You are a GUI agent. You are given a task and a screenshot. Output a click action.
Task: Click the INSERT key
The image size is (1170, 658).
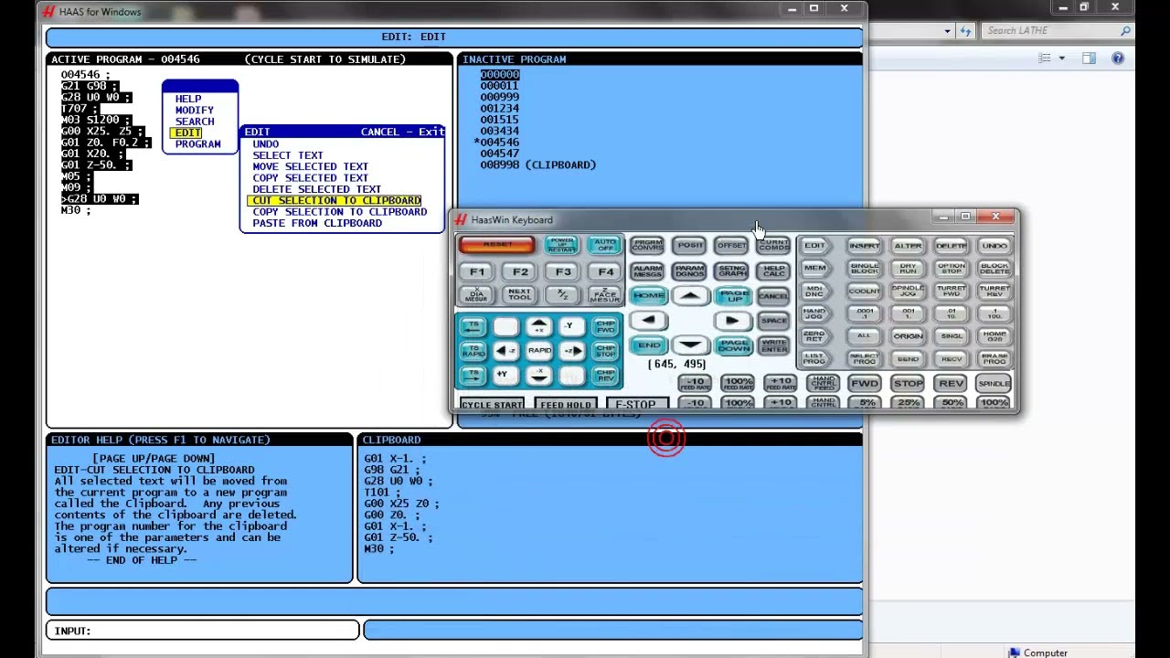(864, 245)
